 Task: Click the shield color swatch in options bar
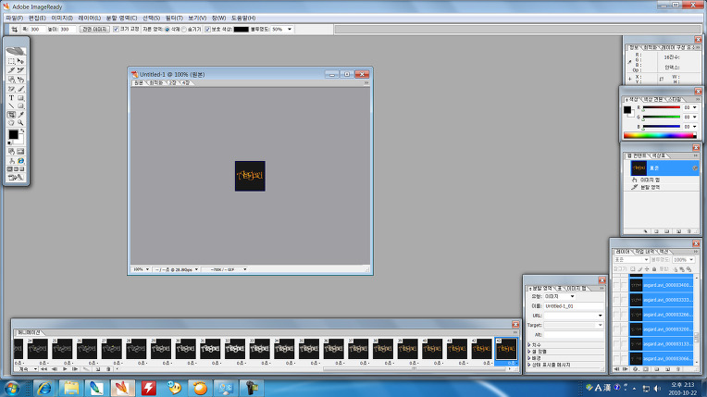click(241, 29)
